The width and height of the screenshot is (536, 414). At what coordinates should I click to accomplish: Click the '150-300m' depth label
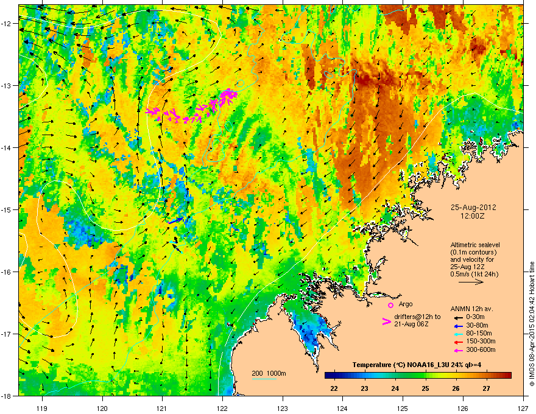pos(481,341)
